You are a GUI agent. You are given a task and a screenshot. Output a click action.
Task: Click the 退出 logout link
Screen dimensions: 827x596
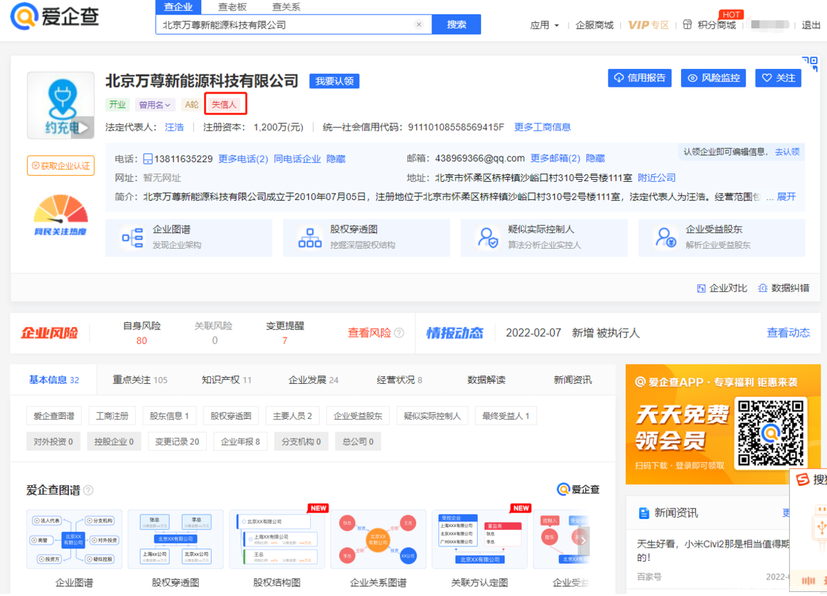click(811, 25)
